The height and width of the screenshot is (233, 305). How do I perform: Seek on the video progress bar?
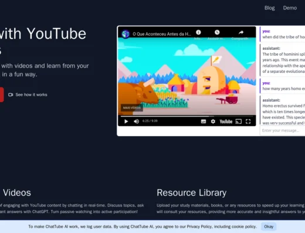pos(187,116)
